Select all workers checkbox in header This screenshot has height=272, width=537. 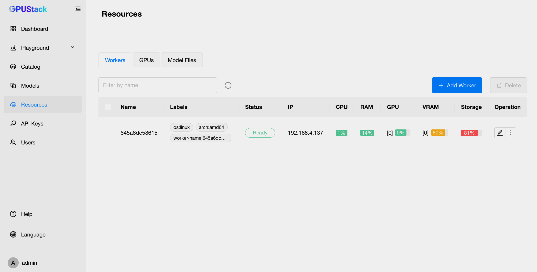[108, 107]
